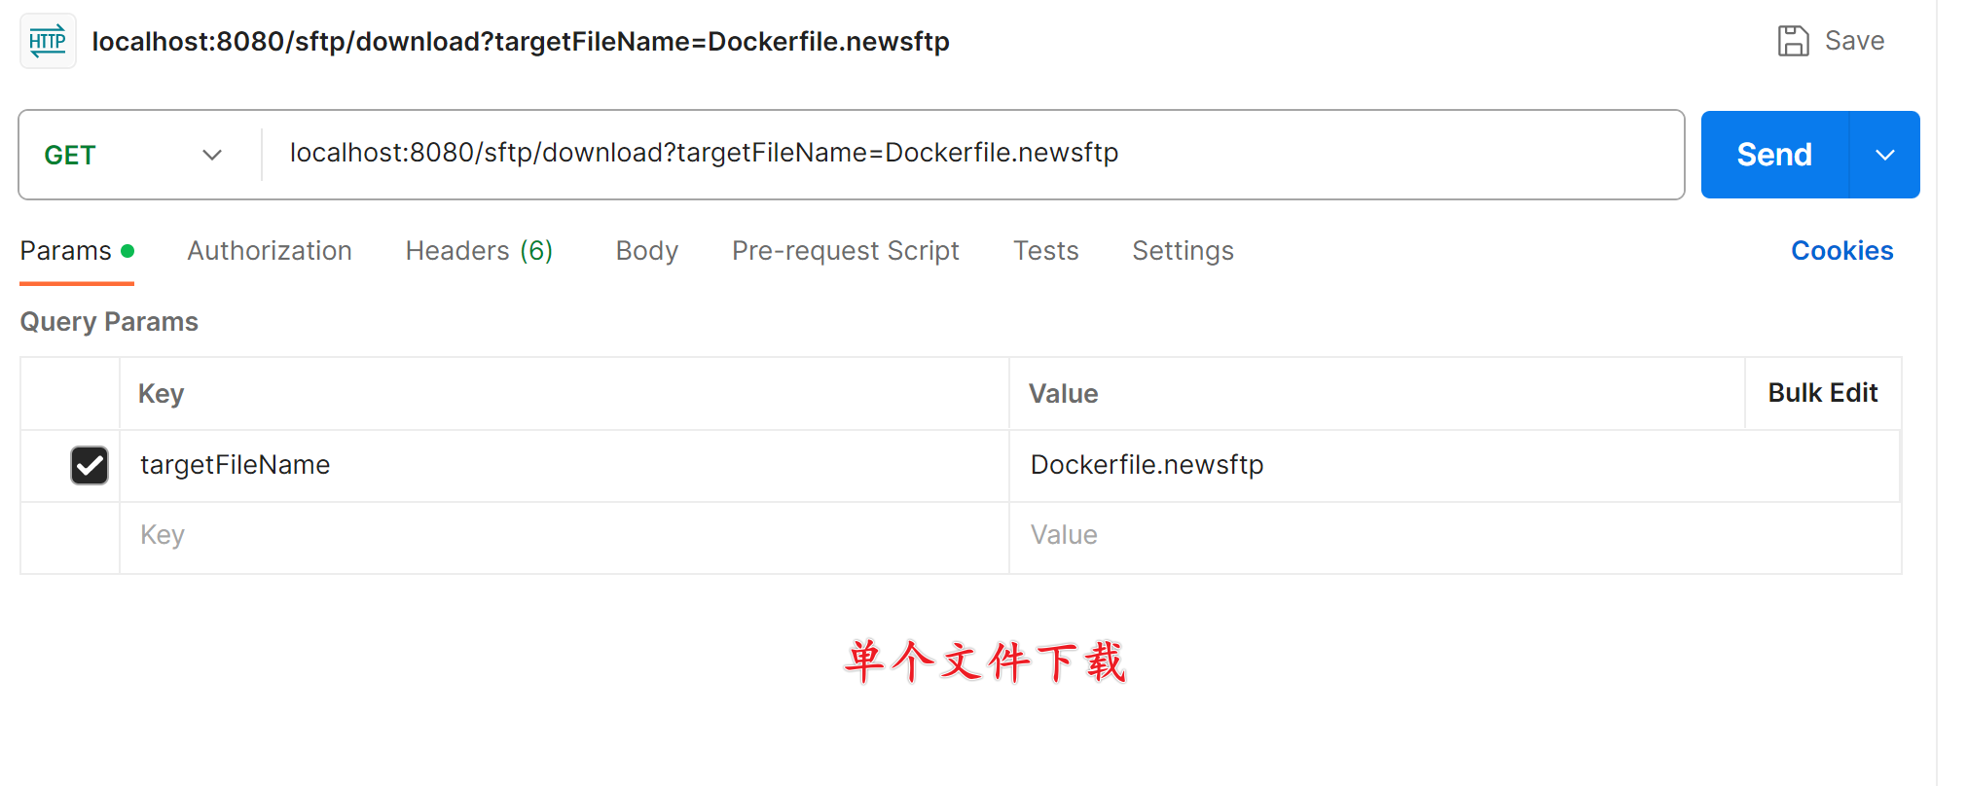Click the Save floppy disk icon

(x=1793, y=41)
